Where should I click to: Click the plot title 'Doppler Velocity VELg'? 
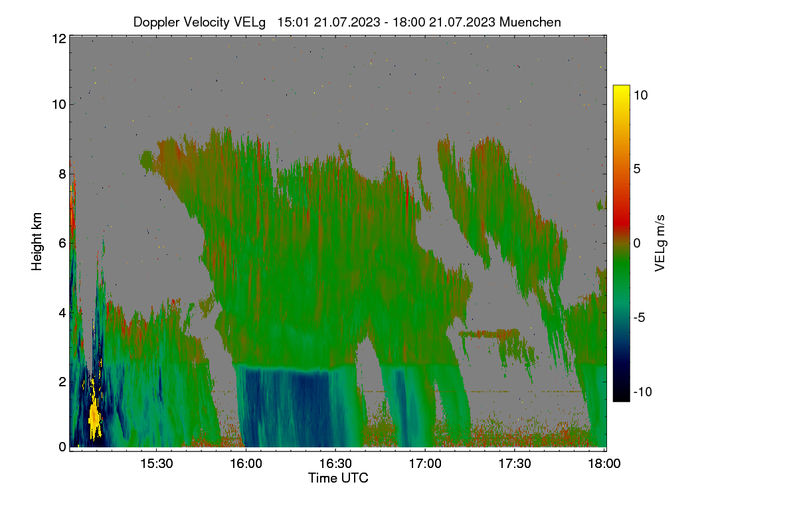[200, 22]
